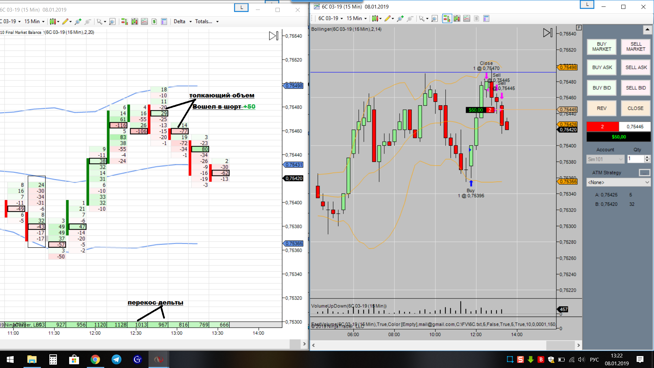Open Indicators icon in right chart toolbar
This screenshot has height=368, width=654.
click(467, 18)
